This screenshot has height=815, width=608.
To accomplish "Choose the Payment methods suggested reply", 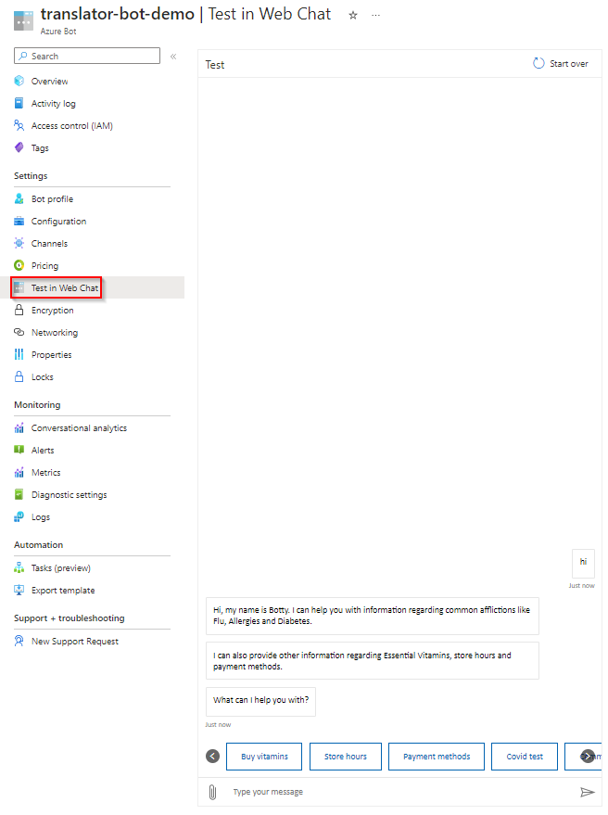I will click(x=437, y=757).
